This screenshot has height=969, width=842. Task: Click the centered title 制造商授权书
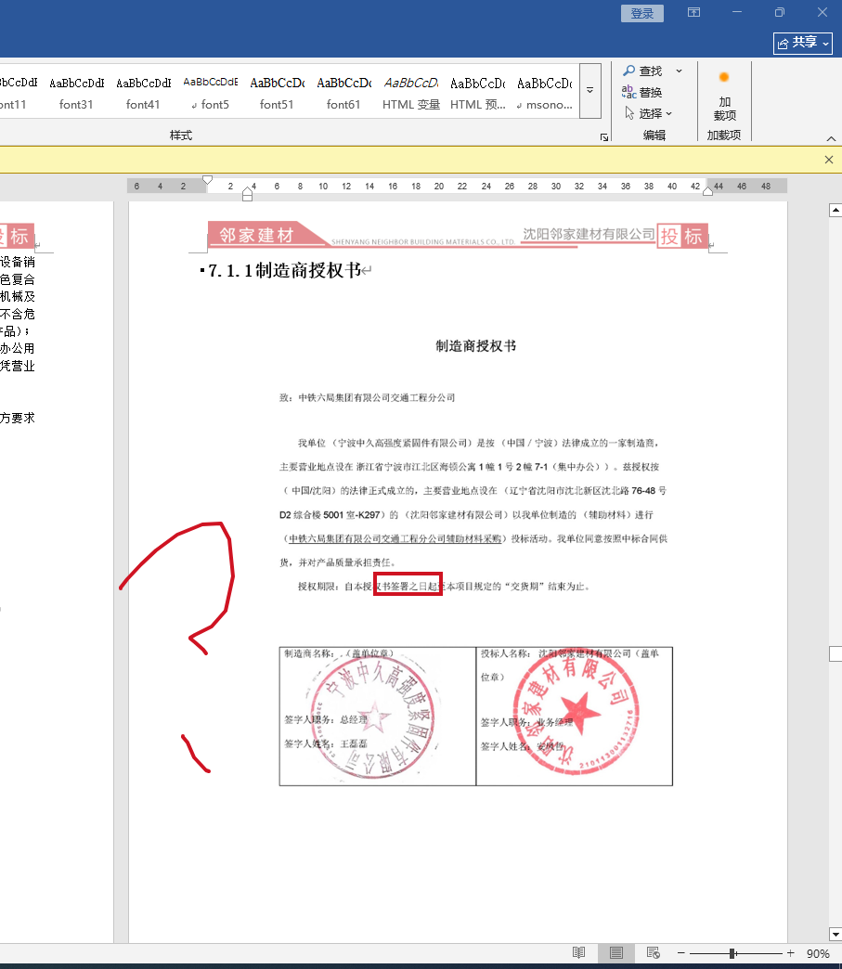pyautogui.click(x=475, y=346)
